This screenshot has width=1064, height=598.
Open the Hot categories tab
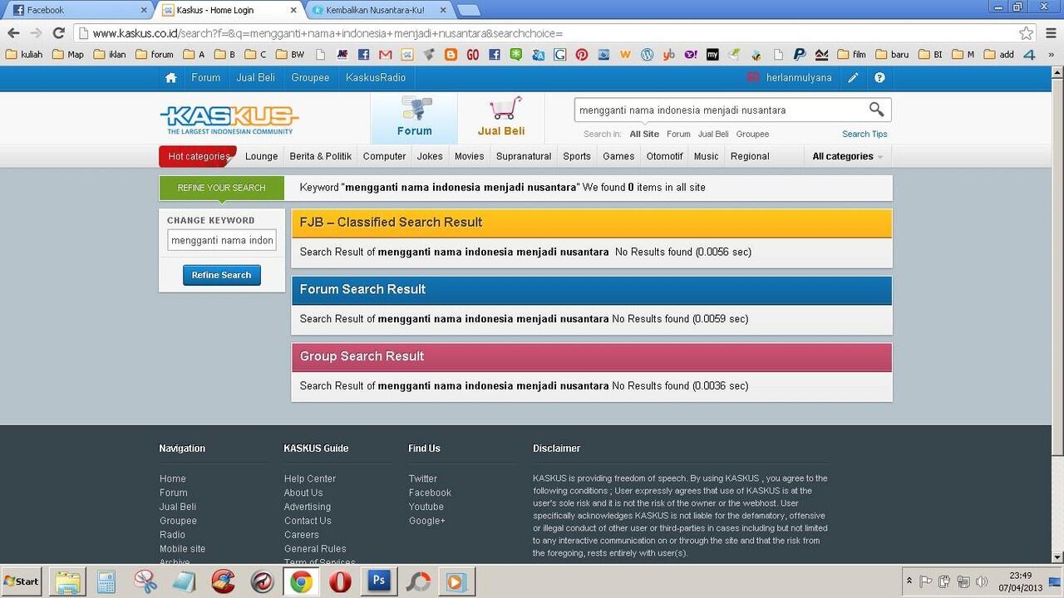pyautogui.click(x=198, y=156)
